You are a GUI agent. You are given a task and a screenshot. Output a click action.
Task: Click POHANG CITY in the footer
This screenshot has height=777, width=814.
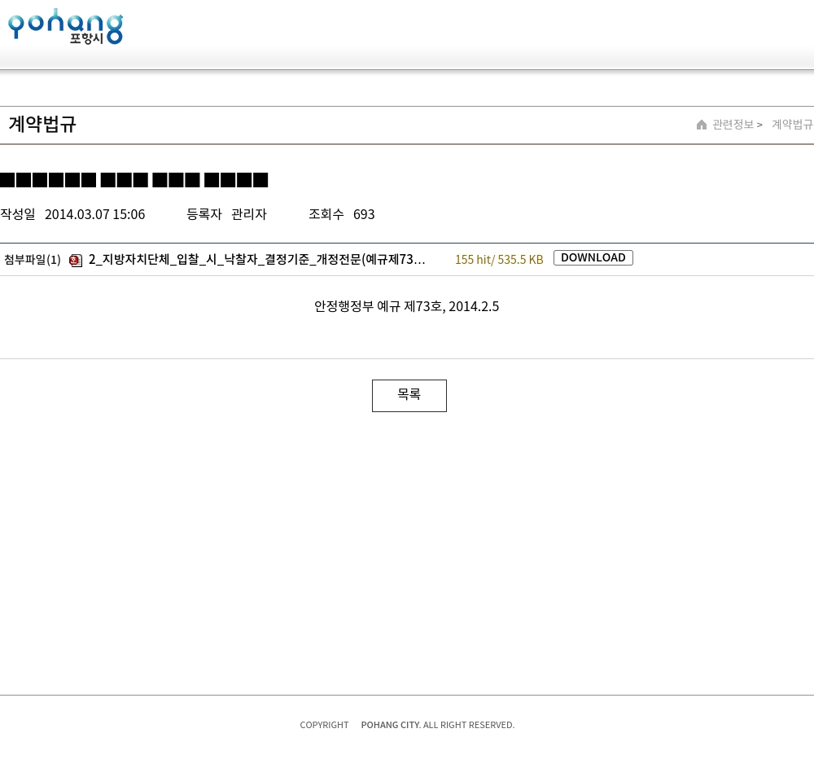(390, 725)
